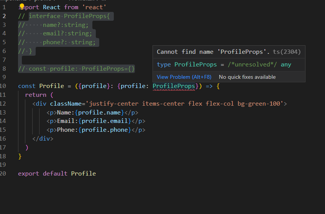325x214 pixels.
Task: Click the ts(2304) error code
Action: coord(287,52)
